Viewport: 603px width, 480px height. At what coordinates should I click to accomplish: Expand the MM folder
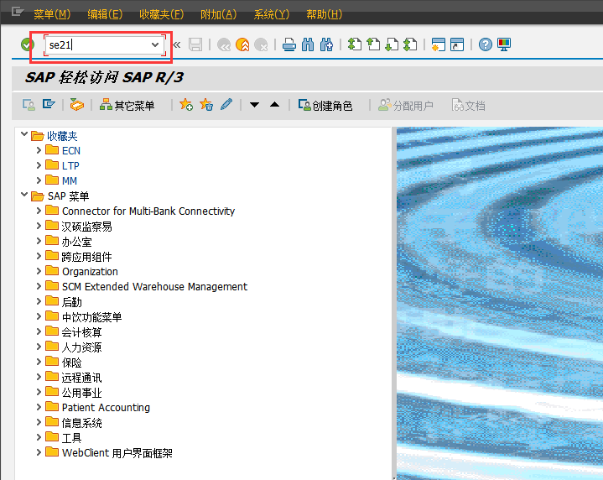(39, 180)
